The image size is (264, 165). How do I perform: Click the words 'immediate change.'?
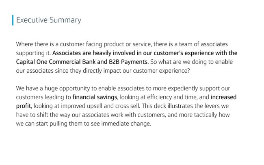click(x=126, y=124)
